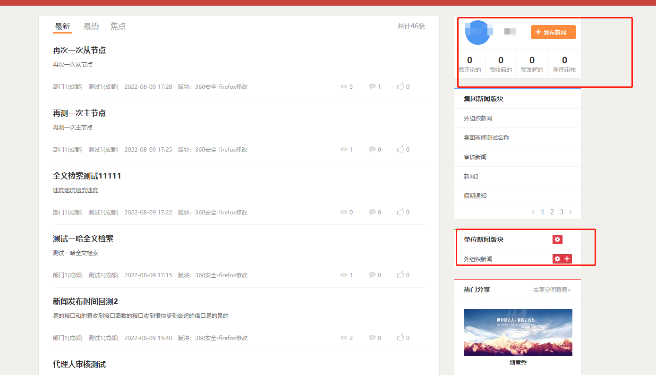
Task: Click comment bubble icon for 再测一次主节点
Action: pos(372,149)
